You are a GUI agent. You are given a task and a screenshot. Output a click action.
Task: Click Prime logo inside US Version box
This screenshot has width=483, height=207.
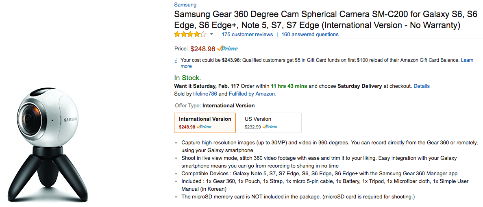(270, 127)
